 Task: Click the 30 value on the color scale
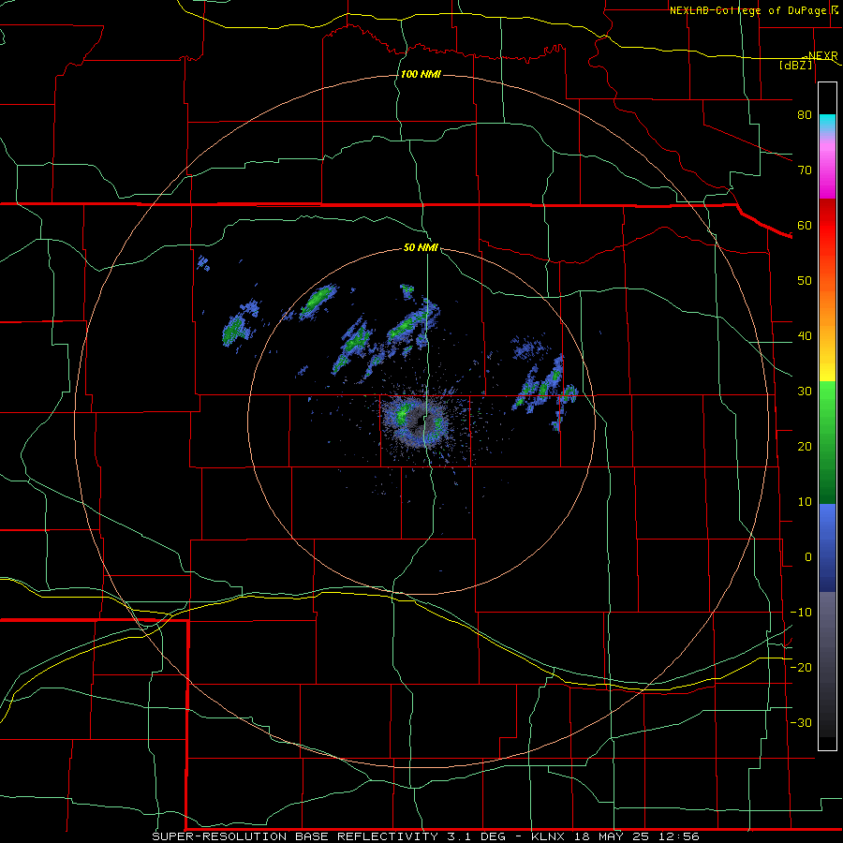coord(805,392)
